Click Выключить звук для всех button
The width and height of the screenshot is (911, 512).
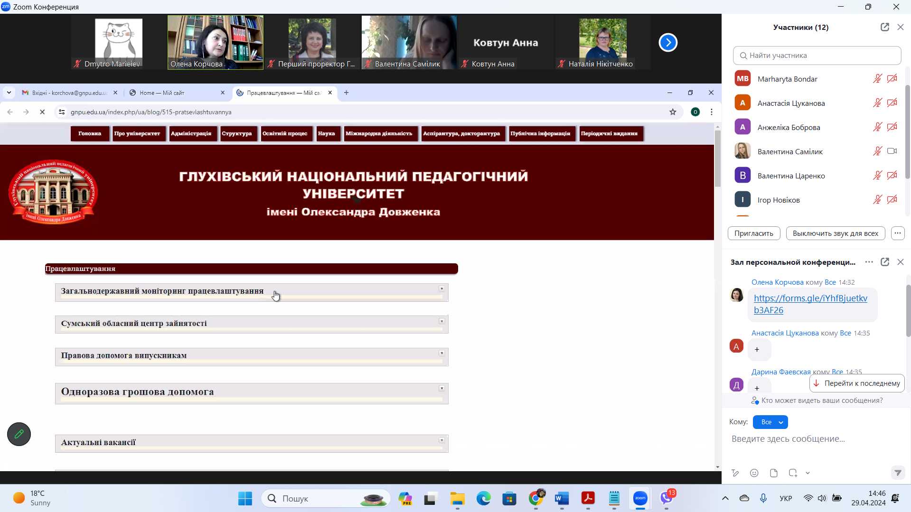coord(836,233)
